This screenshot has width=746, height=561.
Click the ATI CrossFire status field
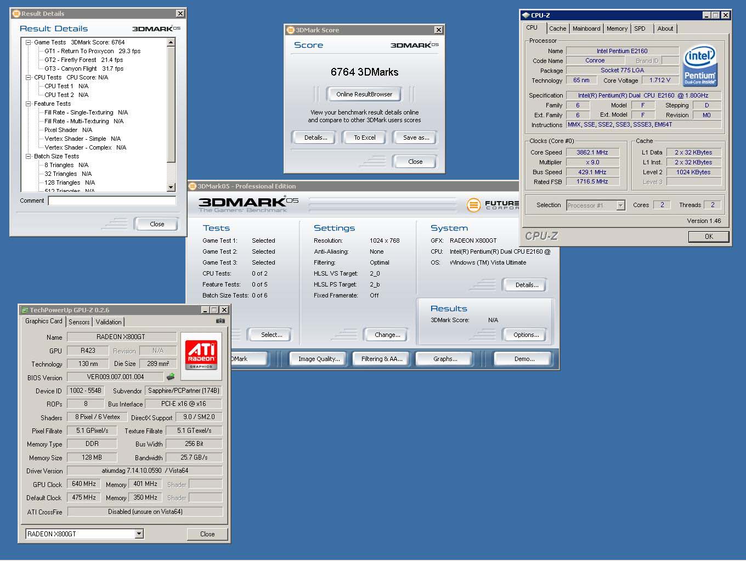click(x=145, y=512)
